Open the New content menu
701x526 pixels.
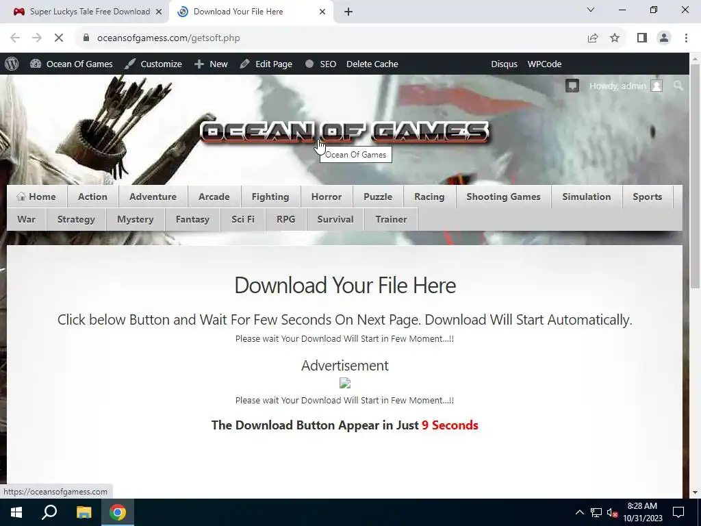tap(211, 64)
